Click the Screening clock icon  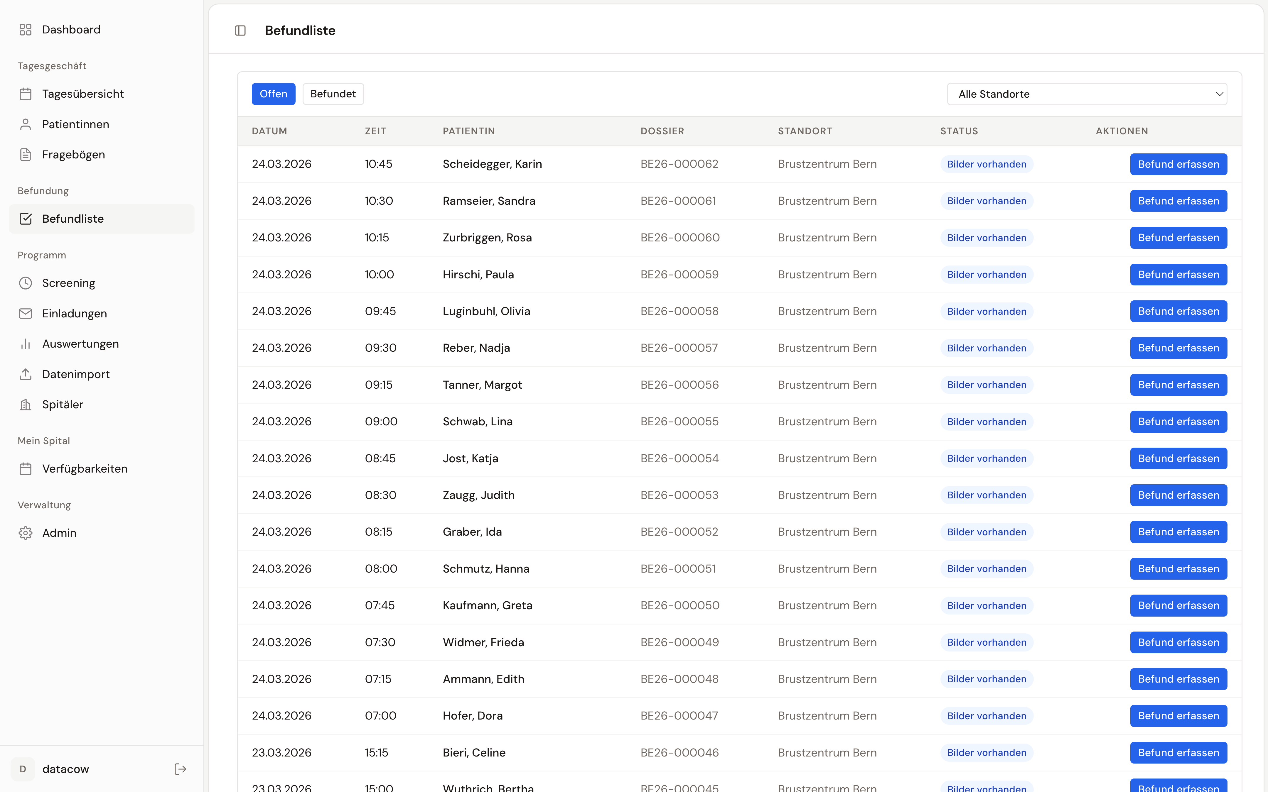26,283
